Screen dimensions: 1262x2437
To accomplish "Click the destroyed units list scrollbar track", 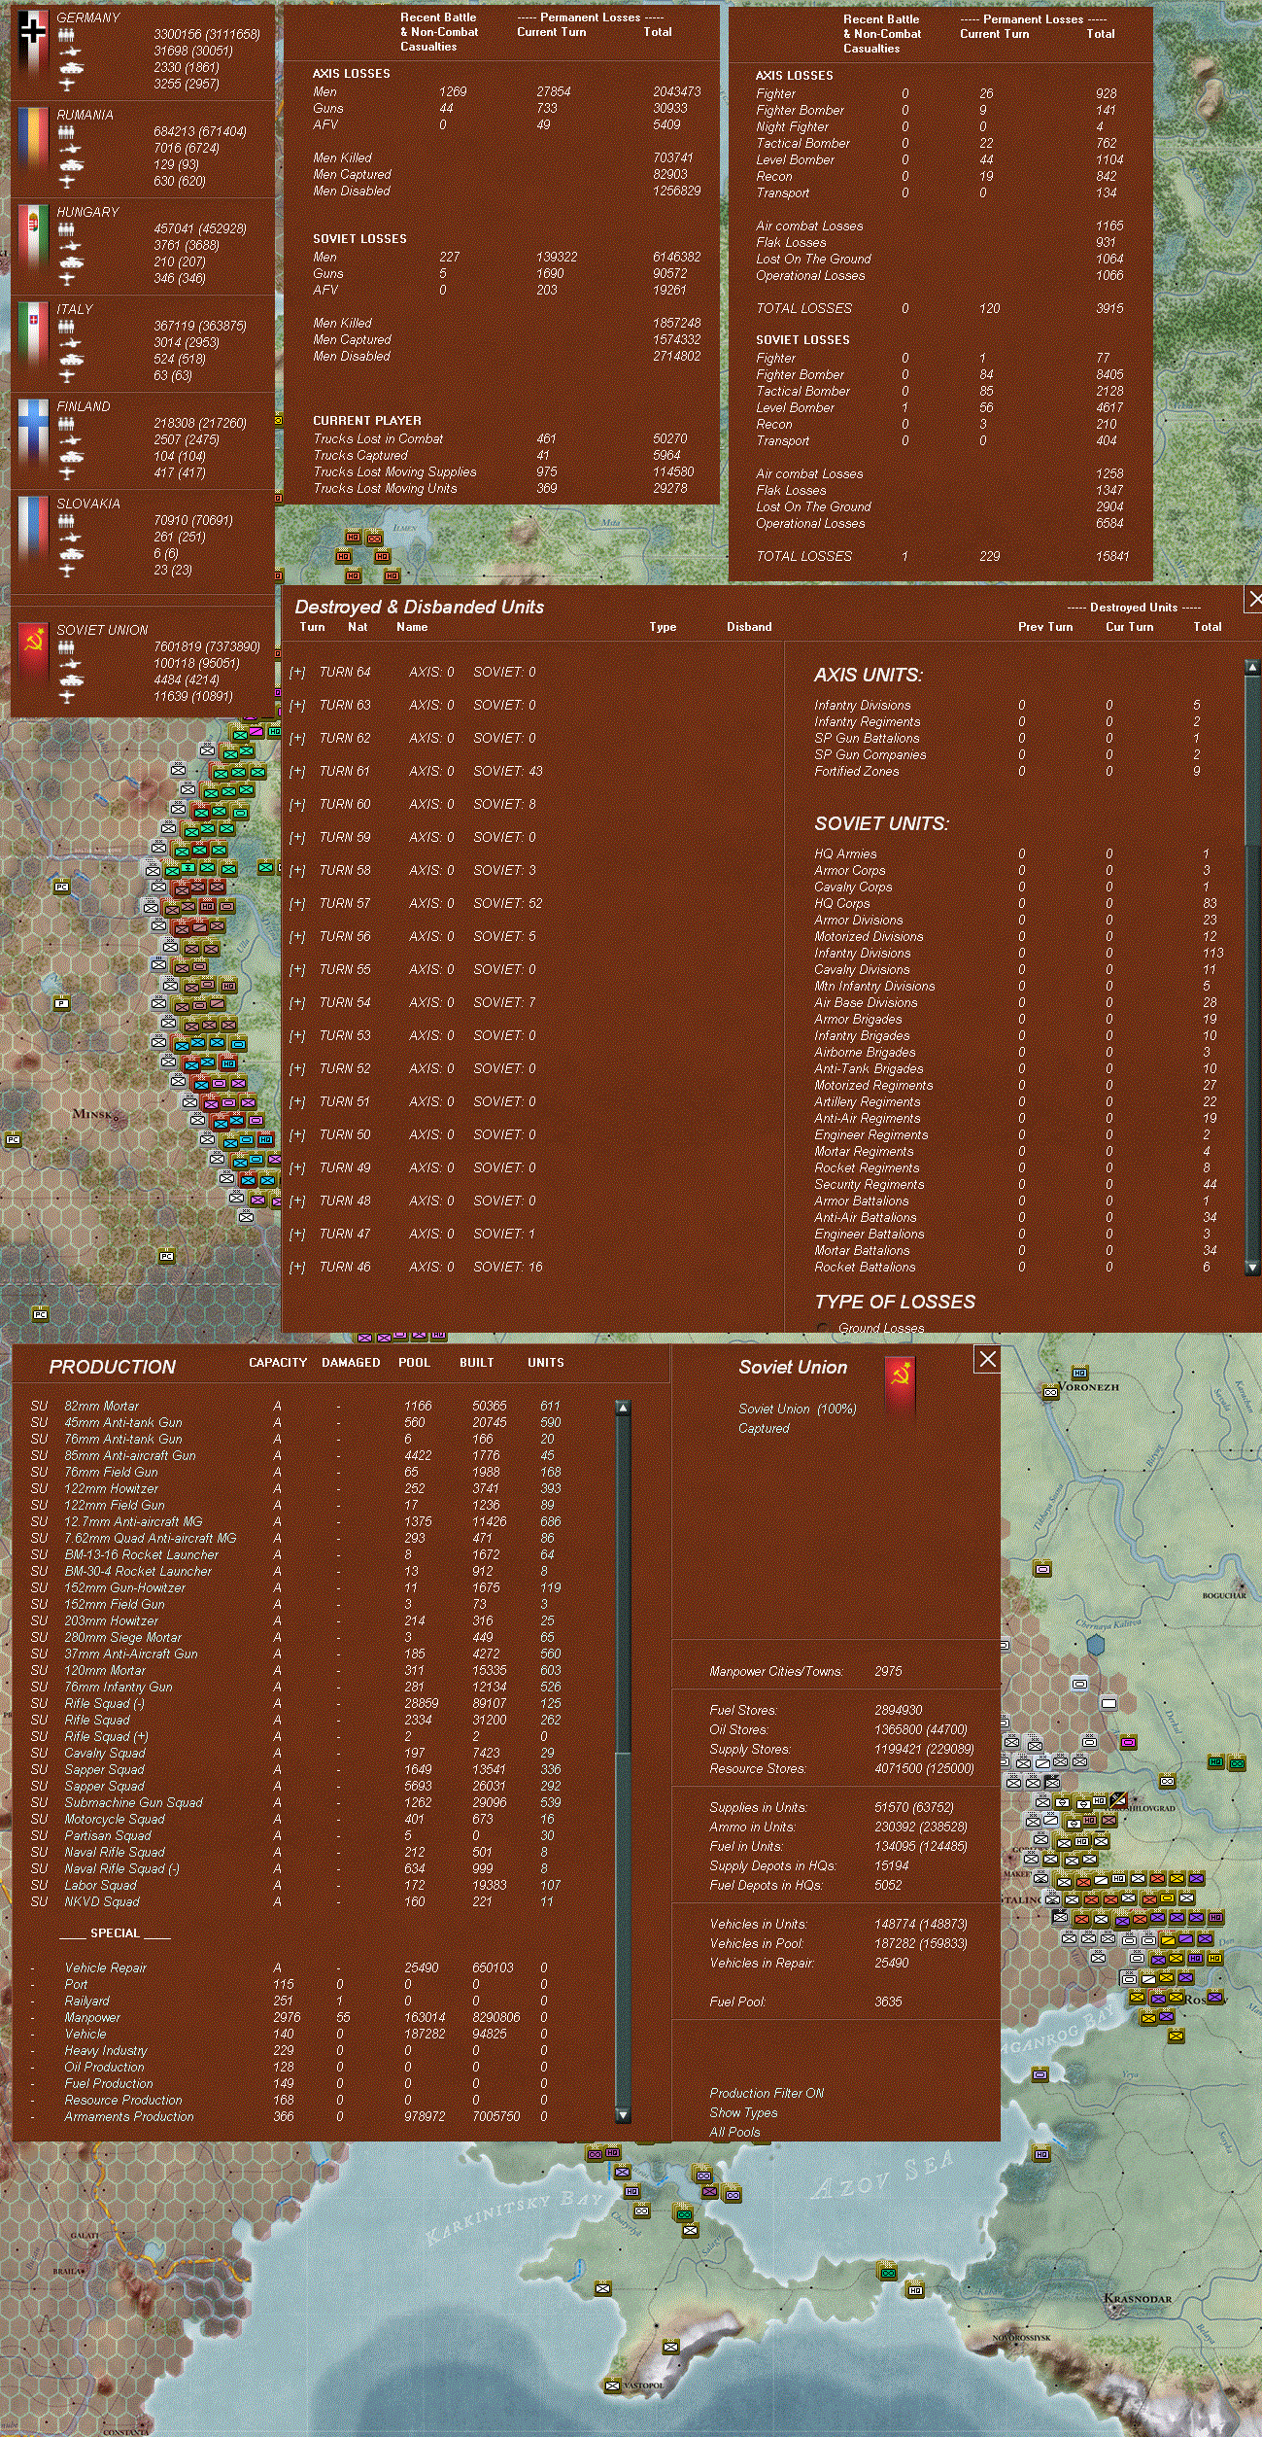I will coord(1252,967).
